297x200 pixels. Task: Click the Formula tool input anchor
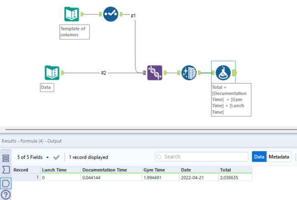click(213, 73)
